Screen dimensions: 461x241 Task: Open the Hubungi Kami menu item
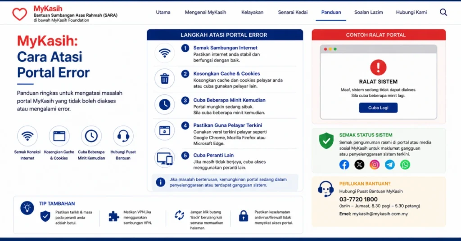coord(411,12)
